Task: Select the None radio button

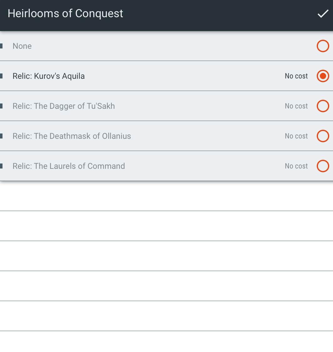Action: pyautogui.click(x=323, y=46)
